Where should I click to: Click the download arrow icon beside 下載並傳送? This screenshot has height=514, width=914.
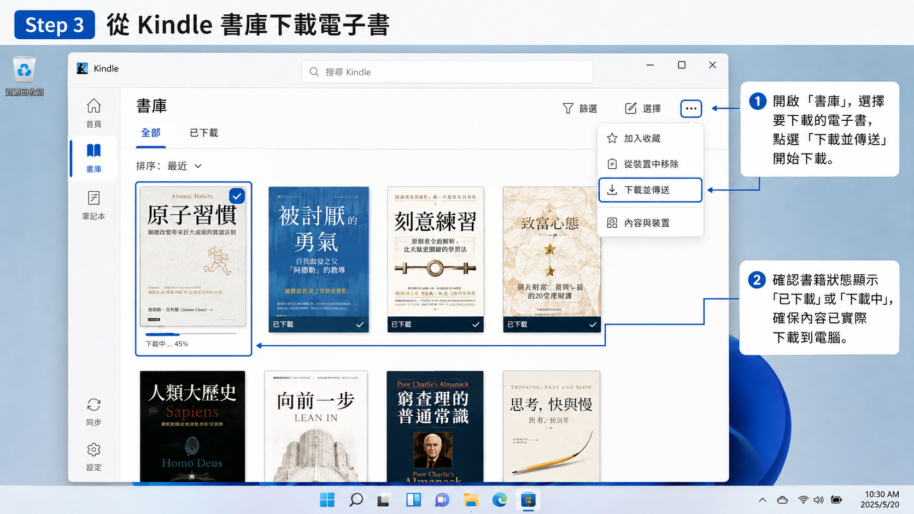click(x=612, y=190)
